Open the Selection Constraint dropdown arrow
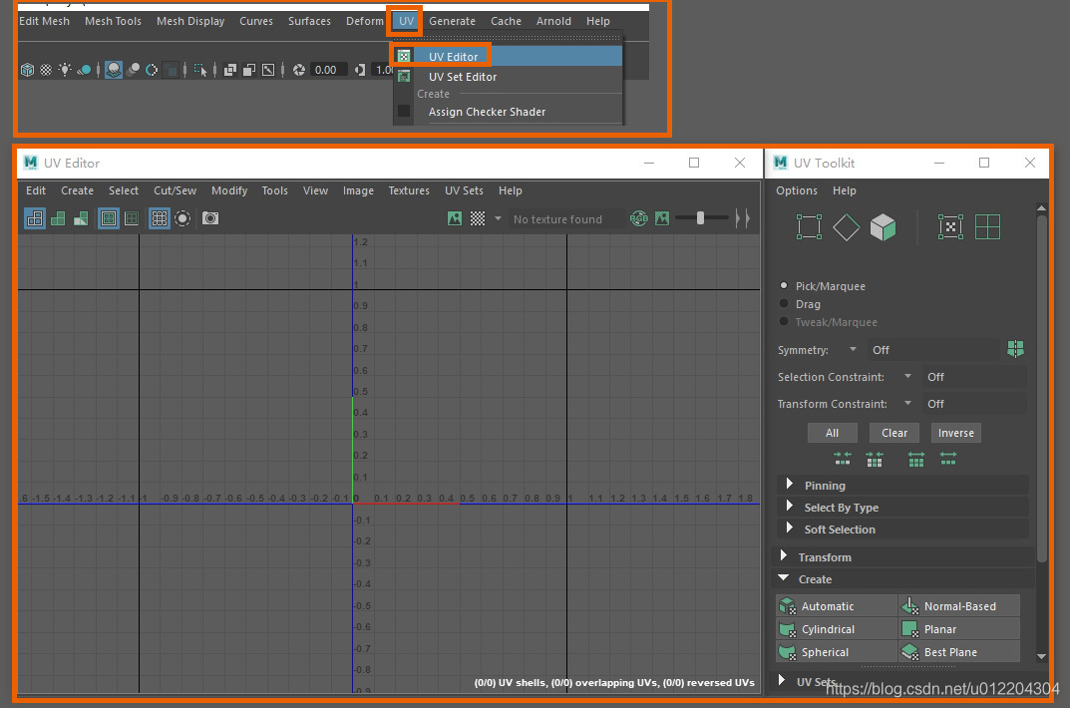 907,377
